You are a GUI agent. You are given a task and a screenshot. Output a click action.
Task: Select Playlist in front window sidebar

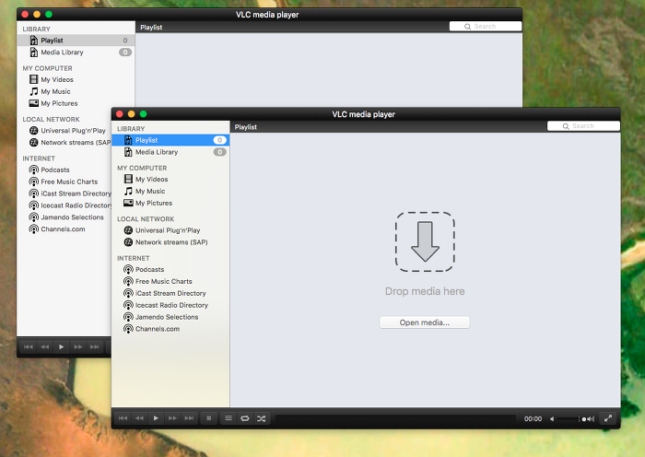[170, 140]
